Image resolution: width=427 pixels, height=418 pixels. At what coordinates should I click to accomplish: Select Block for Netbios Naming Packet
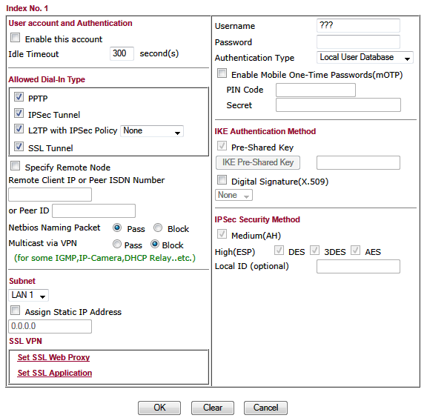(x=158, y=228)
